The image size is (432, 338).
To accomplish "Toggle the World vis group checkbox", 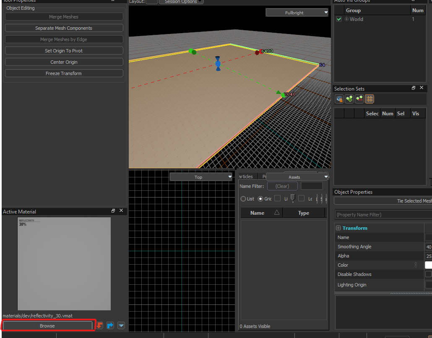I will pyautogui.click(x=339, y=19).
